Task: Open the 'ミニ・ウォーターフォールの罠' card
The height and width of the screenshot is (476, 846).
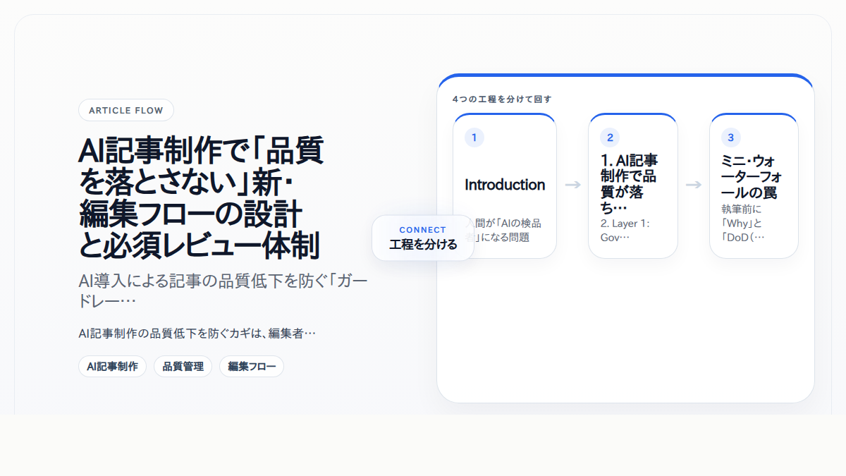Action: tap(754, 185)
